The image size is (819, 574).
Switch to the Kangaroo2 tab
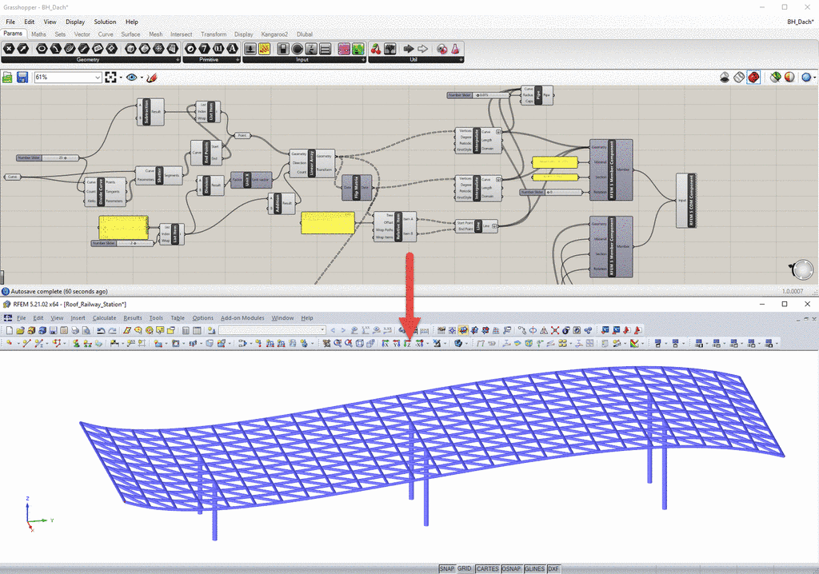click(x=274, y=34)
